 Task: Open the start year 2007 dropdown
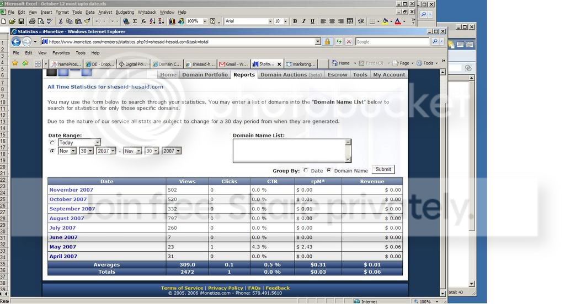point(106,151)
